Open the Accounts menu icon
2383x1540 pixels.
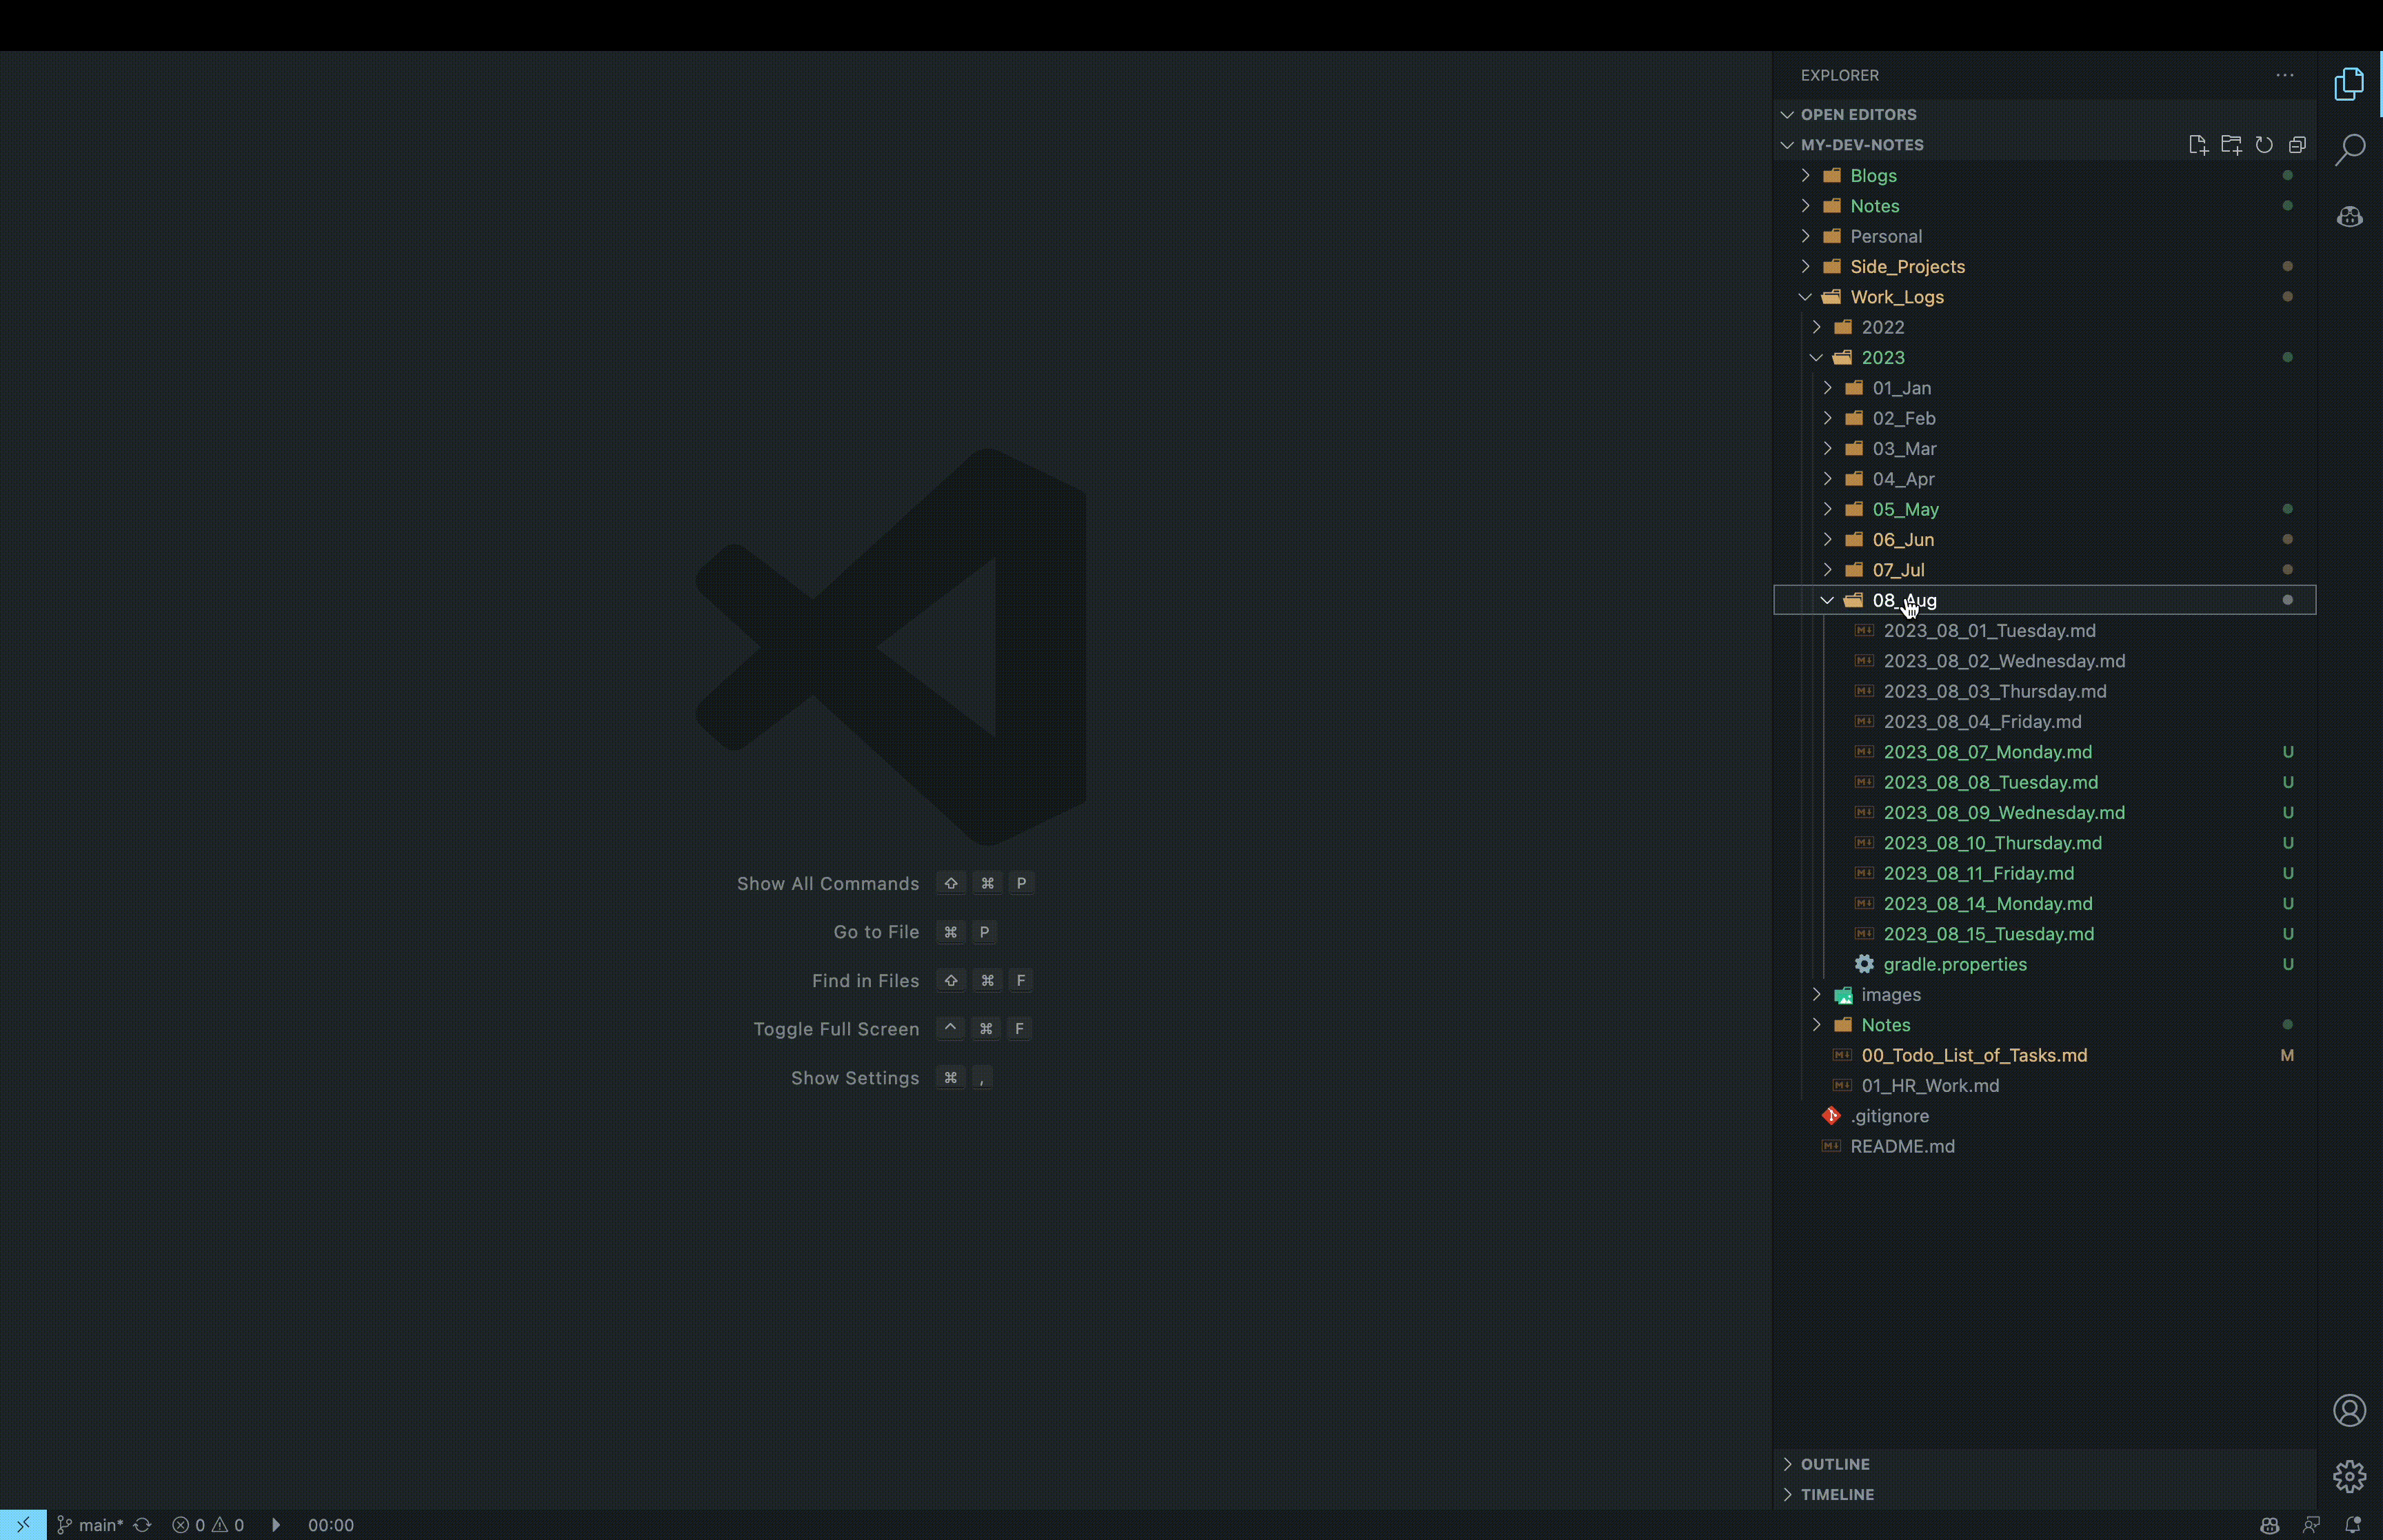click(x=2349, y=1410)
